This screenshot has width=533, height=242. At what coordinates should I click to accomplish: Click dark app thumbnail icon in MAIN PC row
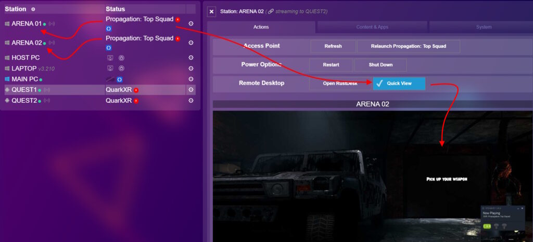[111, 79]
